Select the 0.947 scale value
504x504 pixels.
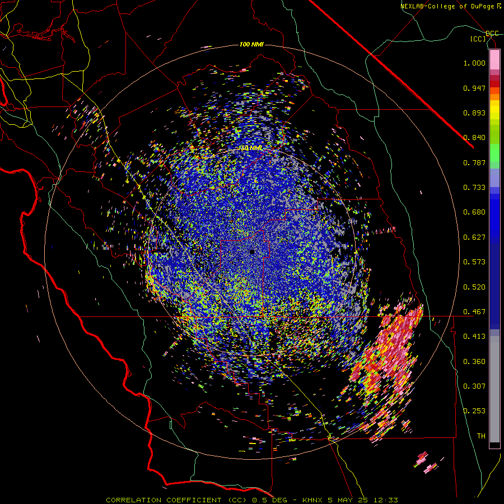click(x=474, y=88)
